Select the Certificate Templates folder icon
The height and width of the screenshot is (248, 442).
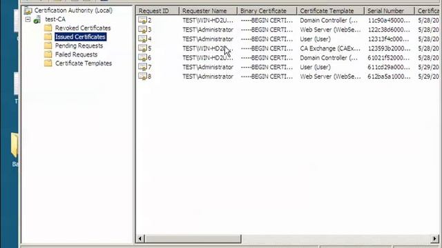[x=48, y=63]
